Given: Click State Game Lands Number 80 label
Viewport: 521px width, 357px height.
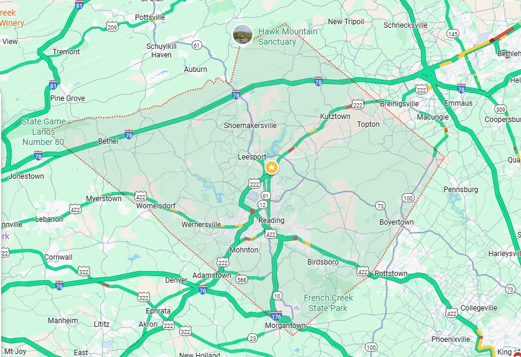Looking at the screenshot, I should tap(44, 132).
